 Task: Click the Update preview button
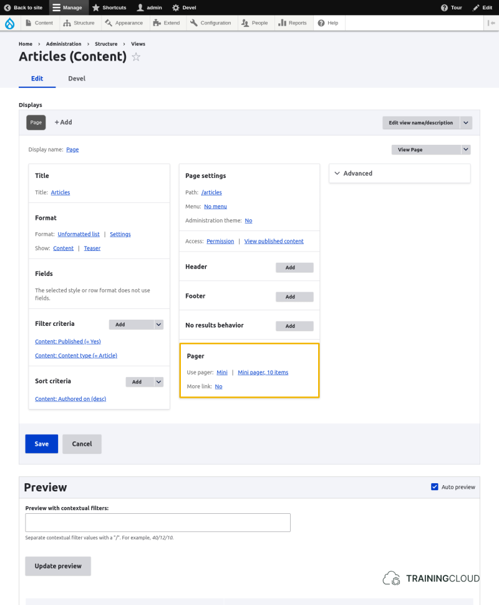click(58, 566)
